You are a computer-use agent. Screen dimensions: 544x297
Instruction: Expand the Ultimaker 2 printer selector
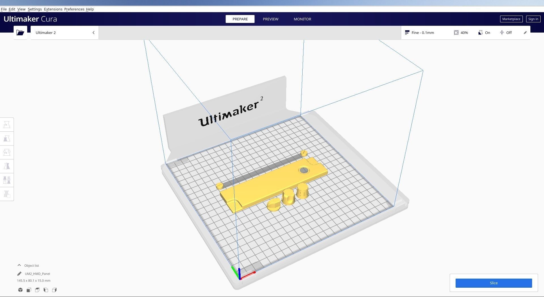coord(65,33)
